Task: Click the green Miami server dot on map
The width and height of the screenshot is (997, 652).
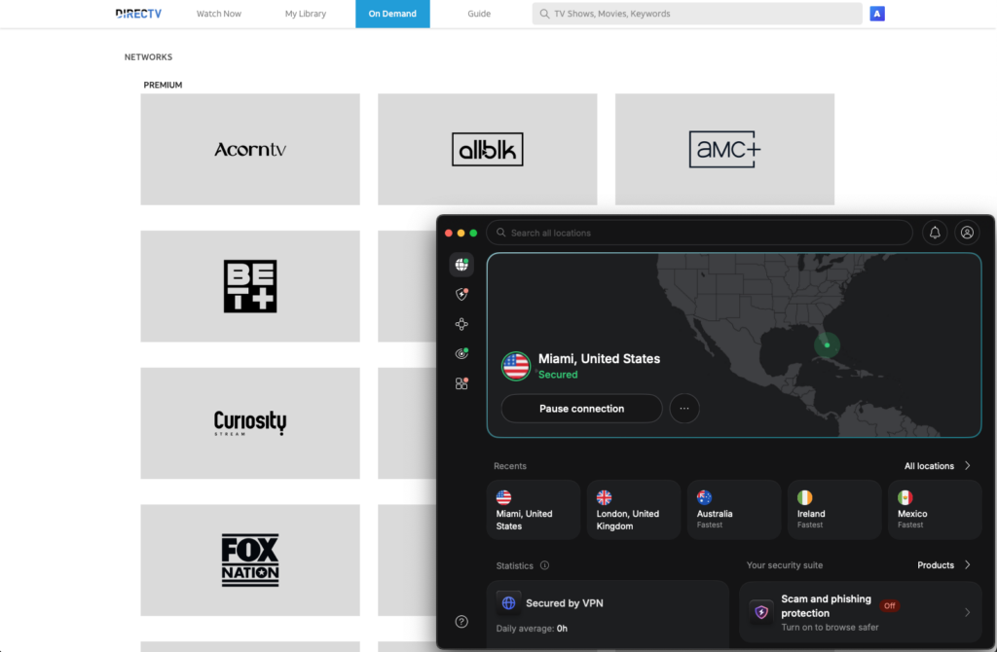Action: tap(828, 345)
